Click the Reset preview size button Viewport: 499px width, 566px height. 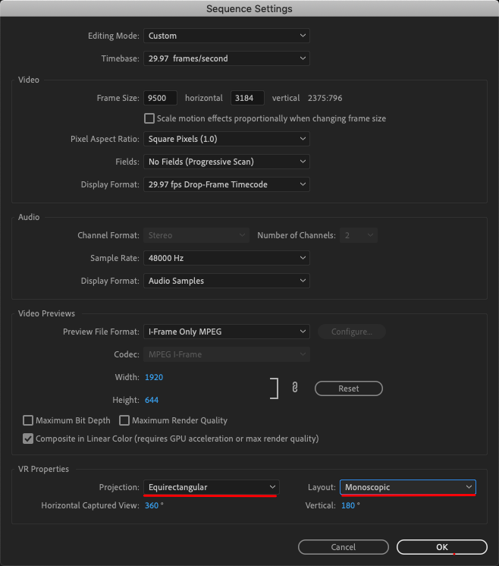click(x=349, y=388)
